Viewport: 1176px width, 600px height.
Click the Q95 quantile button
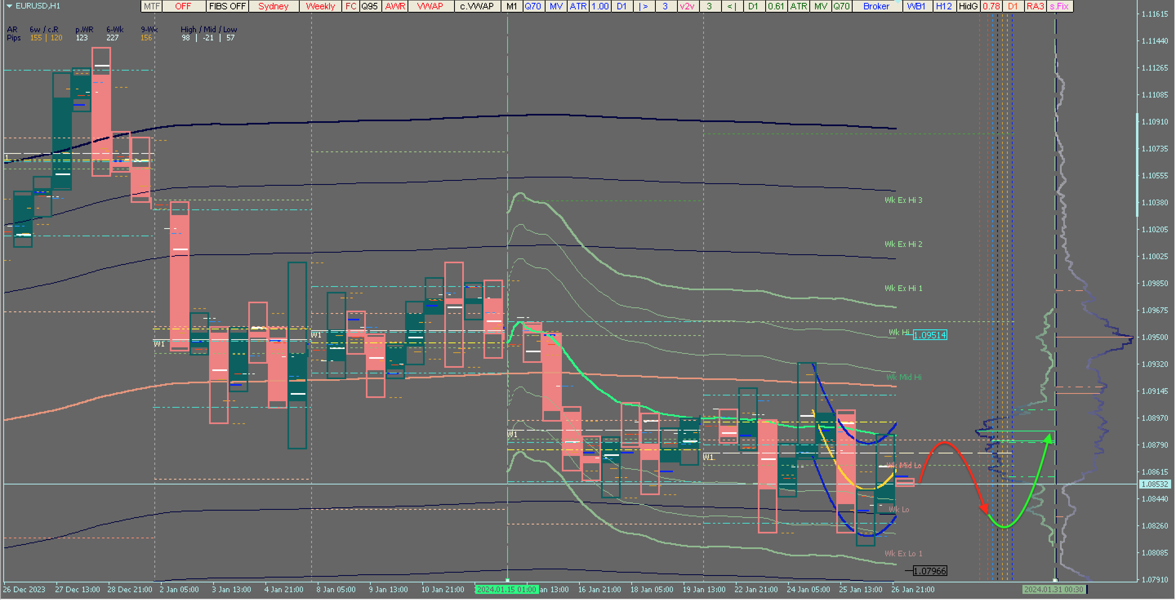click(x=370, y=7)
